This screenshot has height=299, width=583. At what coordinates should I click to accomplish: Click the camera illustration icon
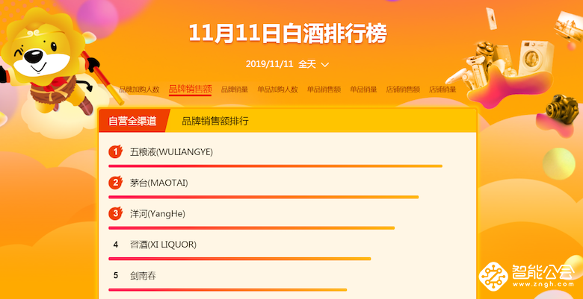pos(562,112)
